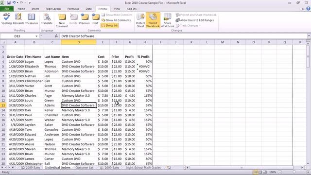Screen dimensions: 311x175
Task: Click the vertical scrollbar thumb
Action: [x=308, y=56]
